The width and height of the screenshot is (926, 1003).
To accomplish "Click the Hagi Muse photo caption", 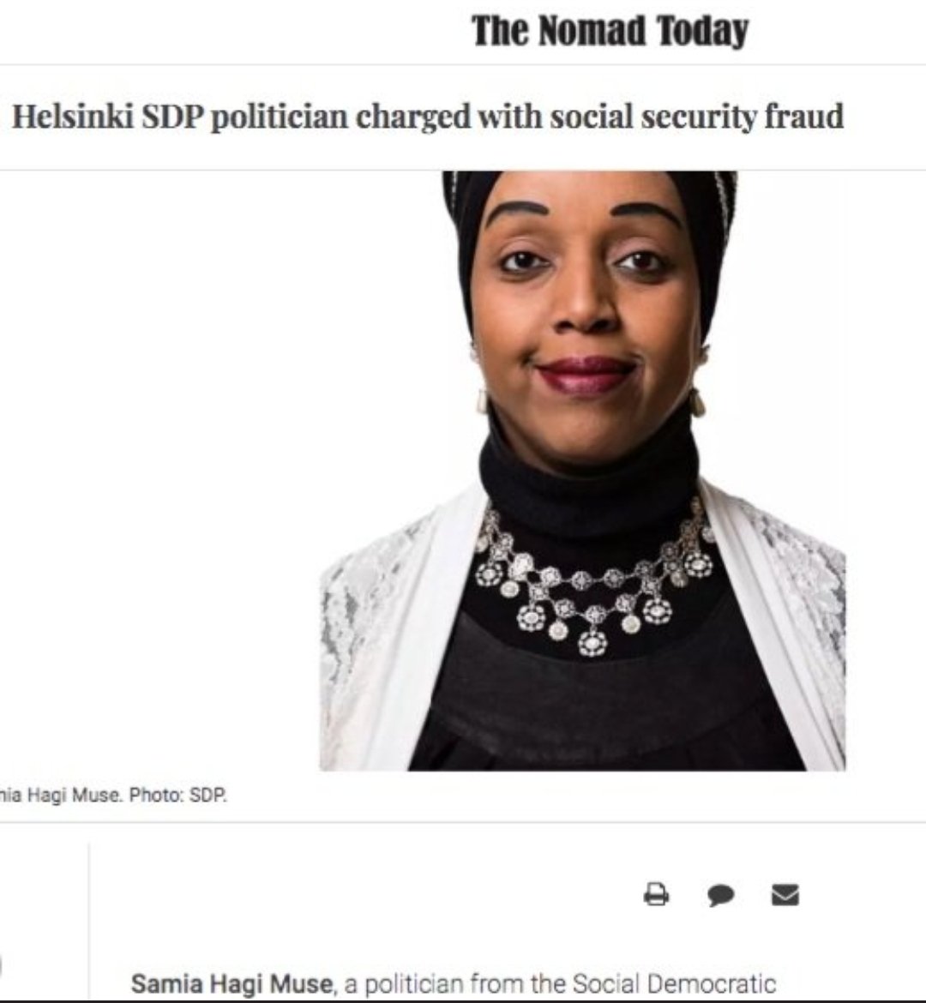I will click(112, 795).
